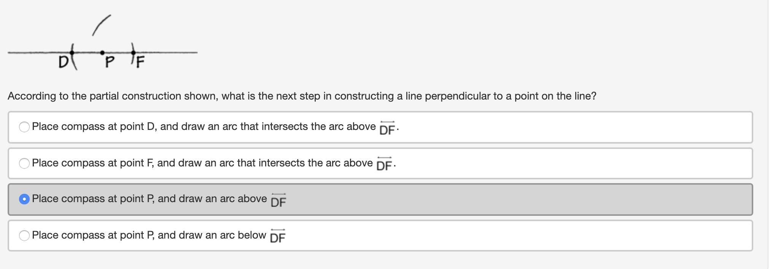Select the radio button for the point D option
Image resolution: width=770 pixels, height=269 pixels.
tap(24, 127)
